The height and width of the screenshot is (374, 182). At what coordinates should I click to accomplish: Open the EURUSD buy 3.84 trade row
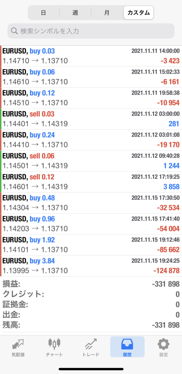tap(91, 266)
